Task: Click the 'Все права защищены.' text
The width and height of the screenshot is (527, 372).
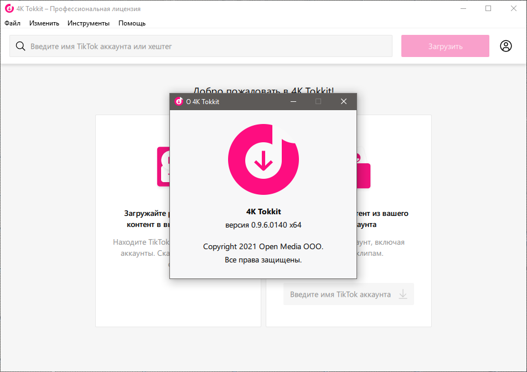Action: [x=263, y=260]
